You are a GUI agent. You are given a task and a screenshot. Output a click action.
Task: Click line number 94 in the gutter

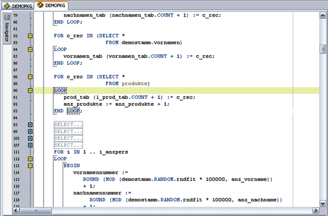[16, 118]
